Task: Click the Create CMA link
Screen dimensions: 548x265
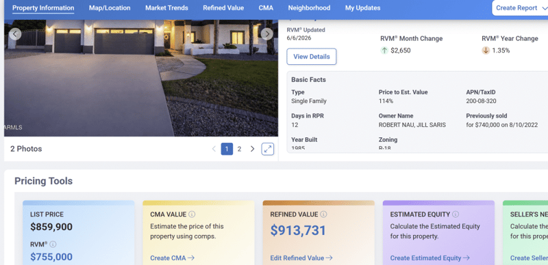Action: (173, 258)
